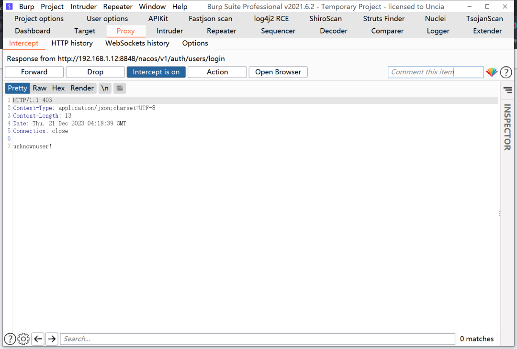Open the APIKit extension tab
This screenshot has height=349, width=517.
[x=158, y=19]
